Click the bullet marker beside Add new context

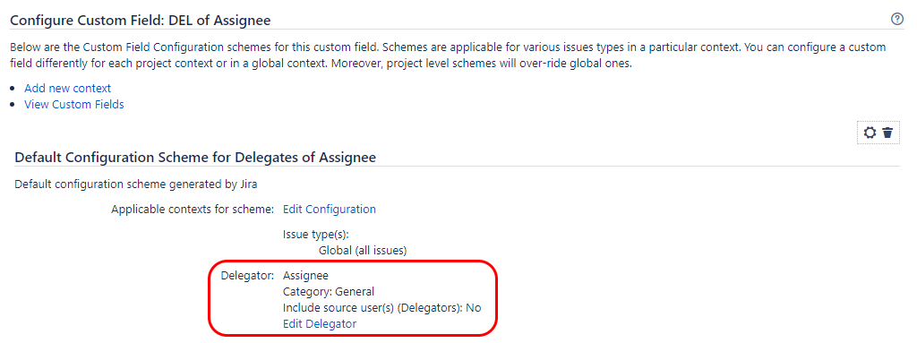pos(13,89)
